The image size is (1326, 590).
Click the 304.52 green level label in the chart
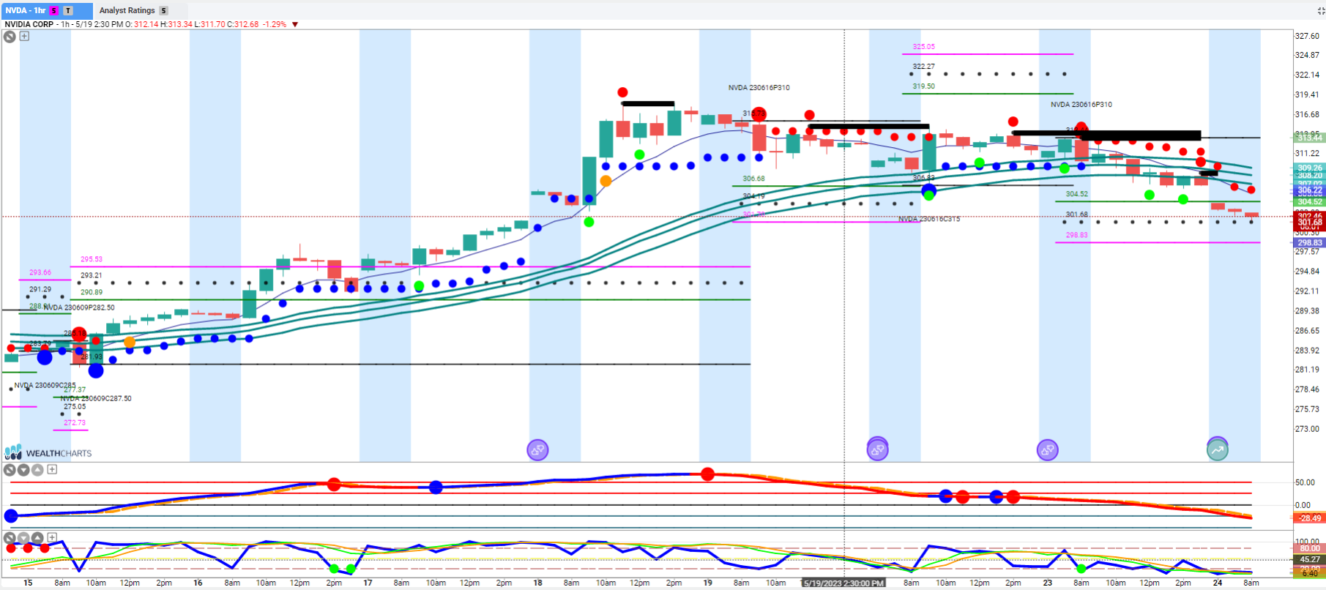[x=1076, y=194]
